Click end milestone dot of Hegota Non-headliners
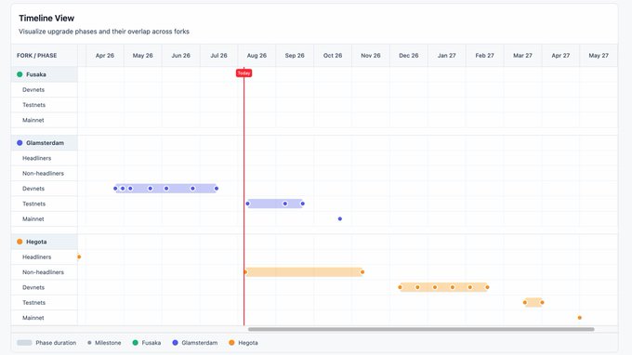632x355 pixels. (x=362, y=272)
